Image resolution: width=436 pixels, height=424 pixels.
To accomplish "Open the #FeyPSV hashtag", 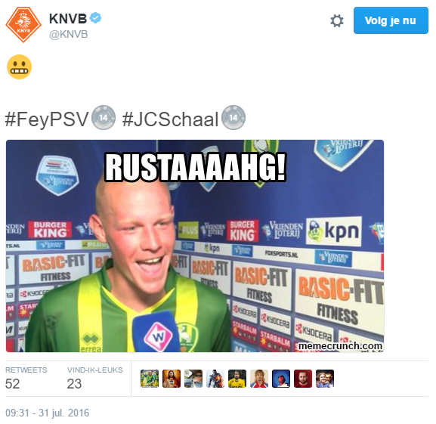I will 47,119.
